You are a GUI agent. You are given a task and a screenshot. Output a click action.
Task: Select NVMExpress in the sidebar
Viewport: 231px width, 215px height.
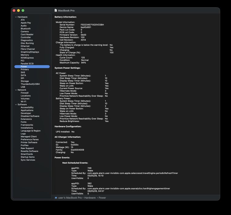[27, 58]
